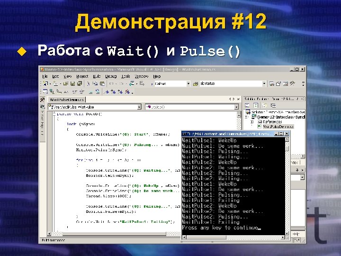Click editor vertical scroll up arrow

click(x=239, y=114)
